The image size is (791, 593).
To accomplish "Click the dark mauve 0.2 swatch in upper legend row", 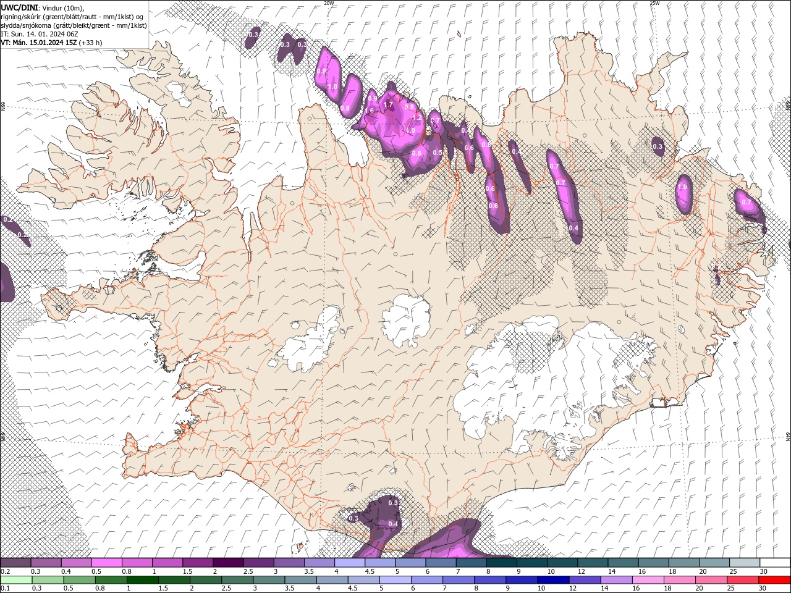I will tap(15, 562).
